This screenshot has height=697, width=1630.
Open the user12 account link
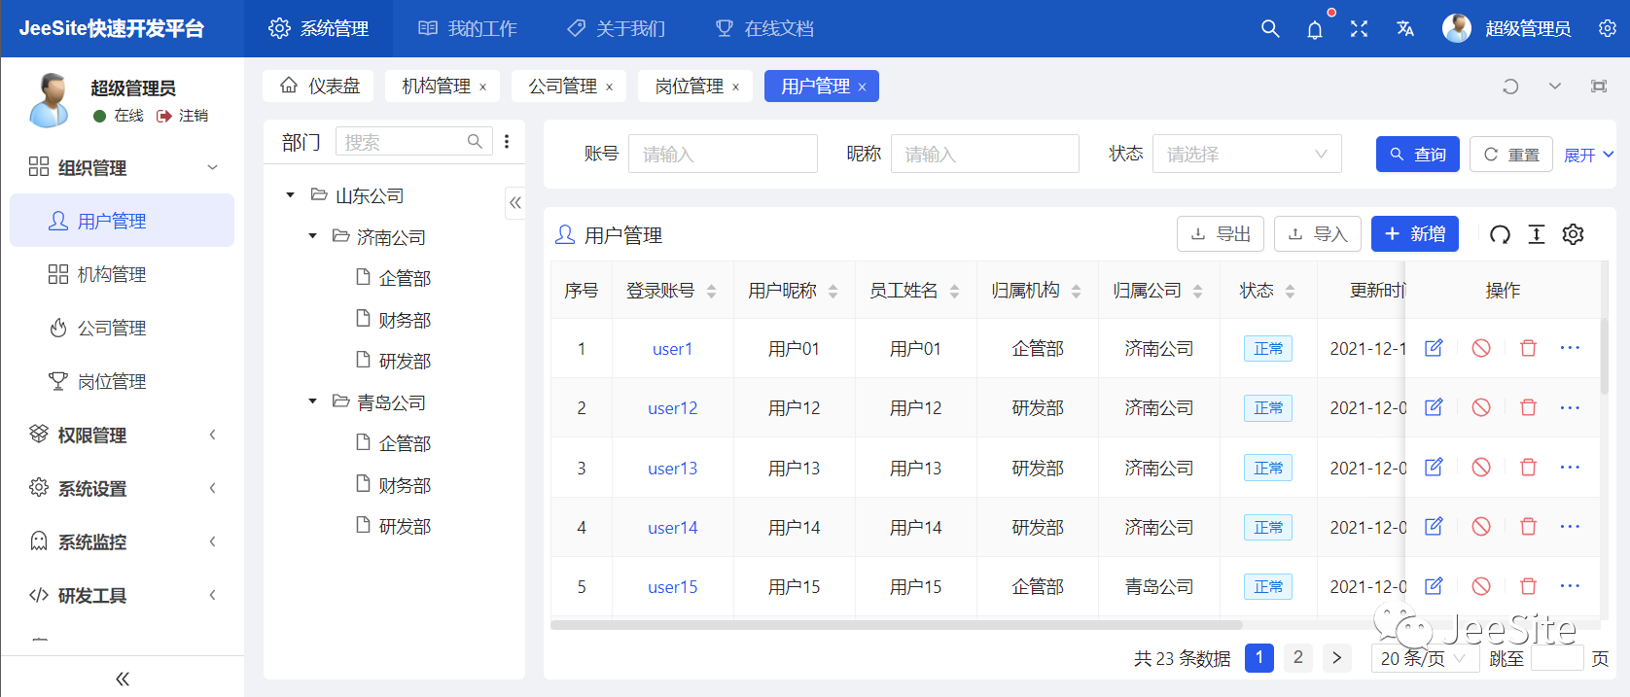point(673,407)
